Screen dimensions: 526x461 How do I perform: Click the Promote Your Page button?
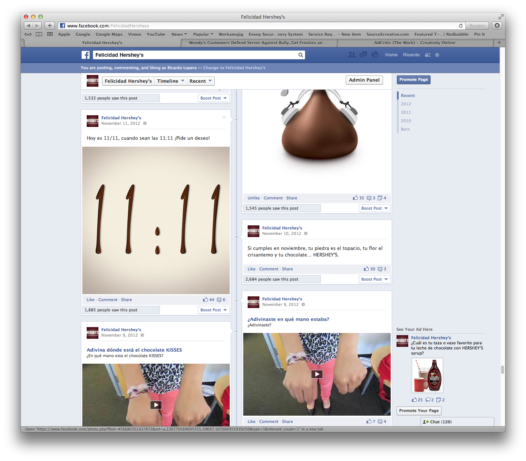419,411
